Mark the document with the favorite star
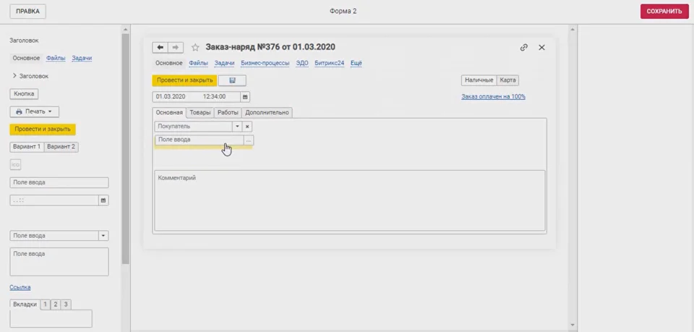694x332 pixels. (x=195, y=47)
